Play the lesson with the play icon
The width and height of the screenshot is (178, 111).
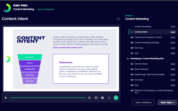(x=6, y=98)
